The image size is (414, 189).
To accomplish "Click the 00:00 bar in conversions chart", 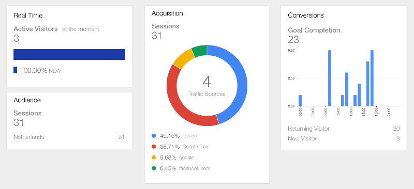I will click(300, 100).
